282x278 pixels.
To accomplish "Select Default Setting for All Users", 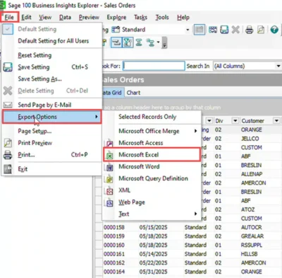I will click(52, 41).
